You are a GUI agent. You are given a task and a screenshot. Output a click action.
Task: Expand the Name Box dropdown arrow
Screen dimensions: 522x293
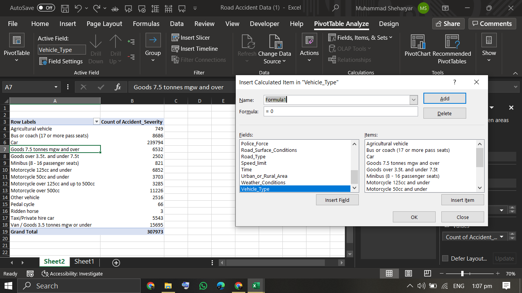[x=56, y=87]
